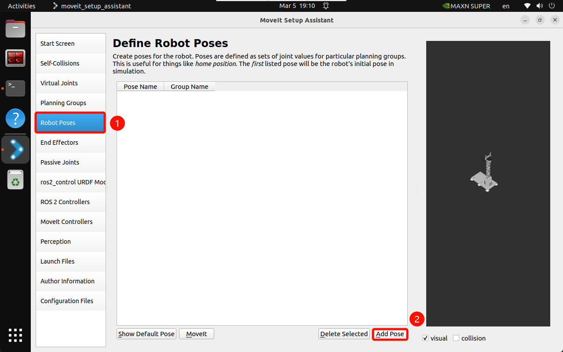Select the Robot Poses section

(71, 123)
